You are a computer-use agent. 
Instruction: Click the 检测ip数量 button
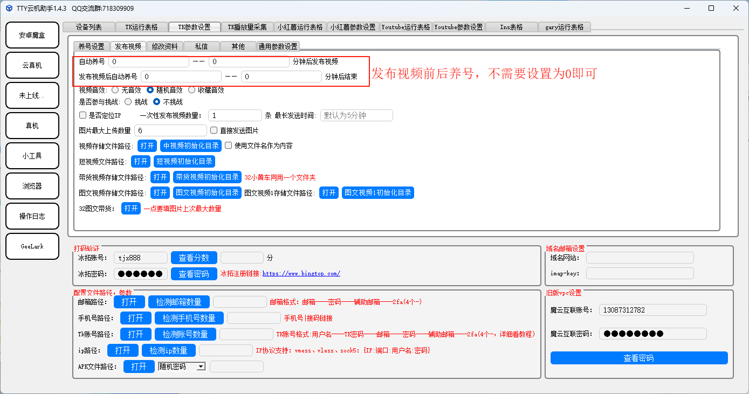coord(169,350)
